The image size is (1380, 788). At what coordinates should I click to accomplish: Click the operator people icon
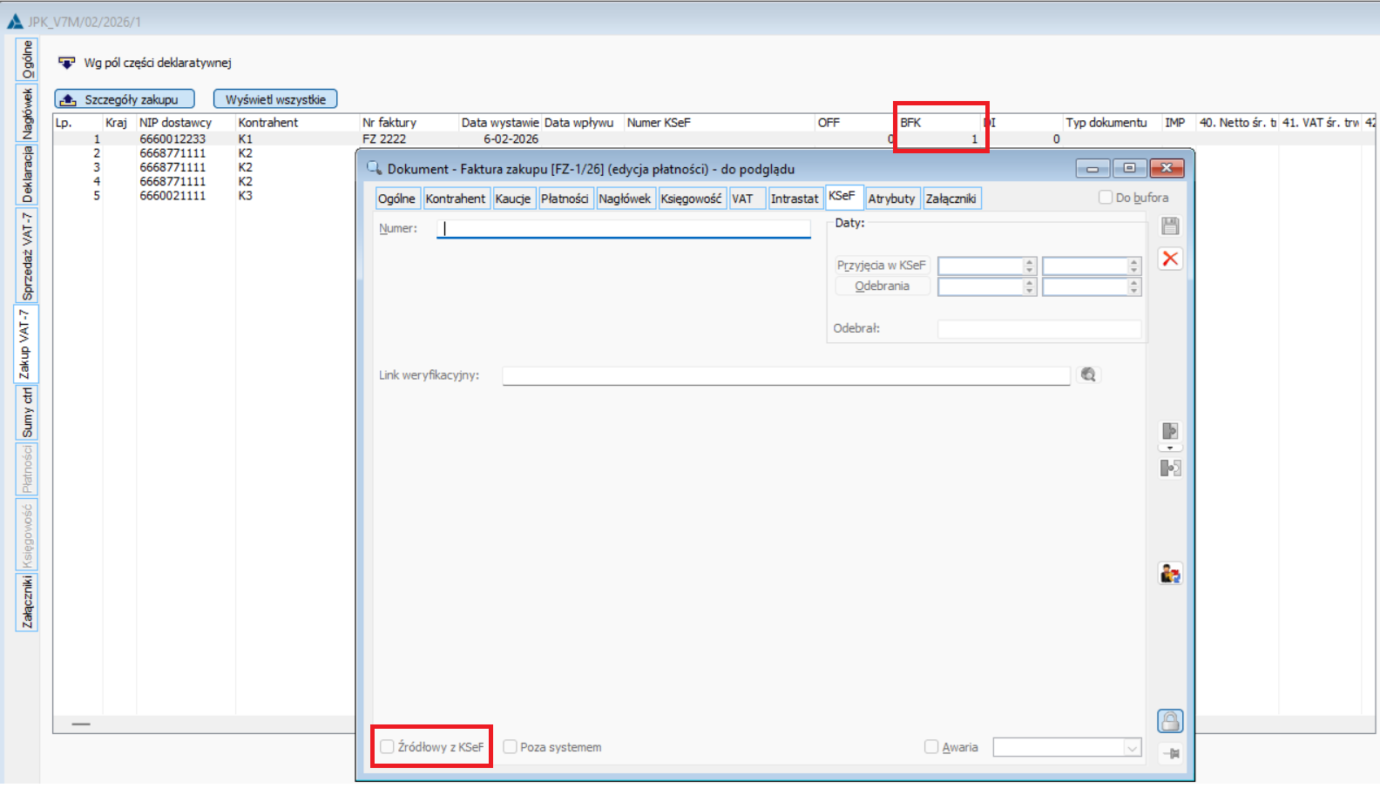click(1170, 574)
